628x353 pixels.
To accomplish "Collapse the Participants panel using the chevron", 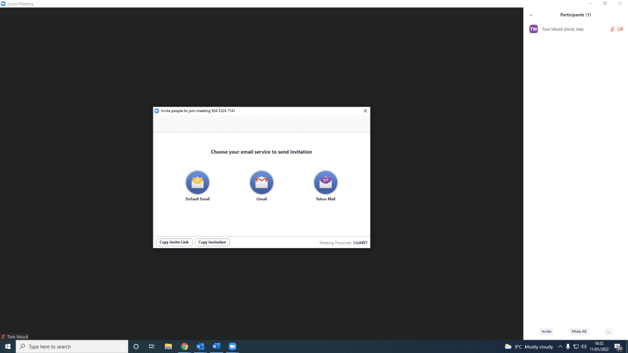I will click(x=531, y=15).
